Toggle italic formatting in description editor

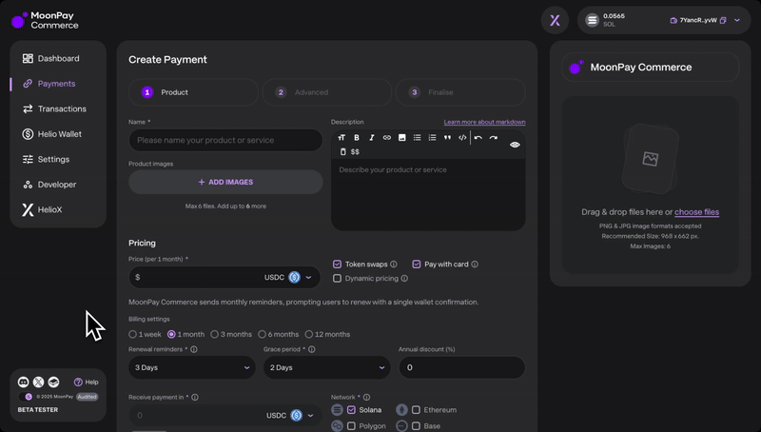tap(372, 138)
